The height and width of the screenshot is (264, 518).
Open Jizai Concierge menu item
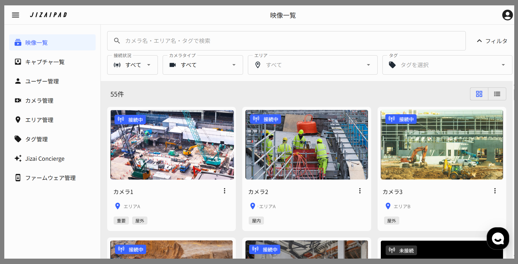click(52, 158)
